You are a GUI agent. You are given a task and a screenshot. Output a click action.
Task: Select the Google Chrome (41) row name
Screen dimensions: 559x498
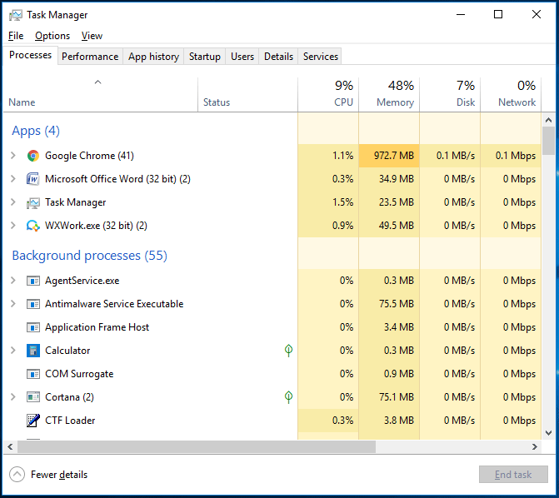pos(89,156)
